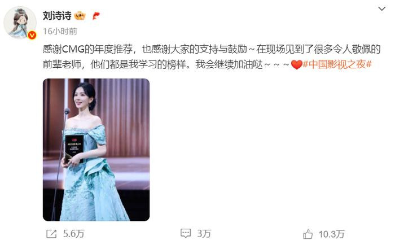Click the 16小时前 post timestamp
The image size is (395, 240).
60,31
